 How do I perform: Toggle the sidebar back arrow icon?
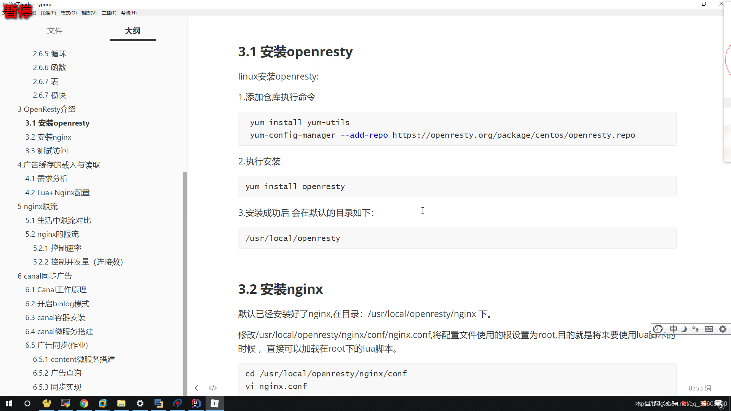click(196, 388)
